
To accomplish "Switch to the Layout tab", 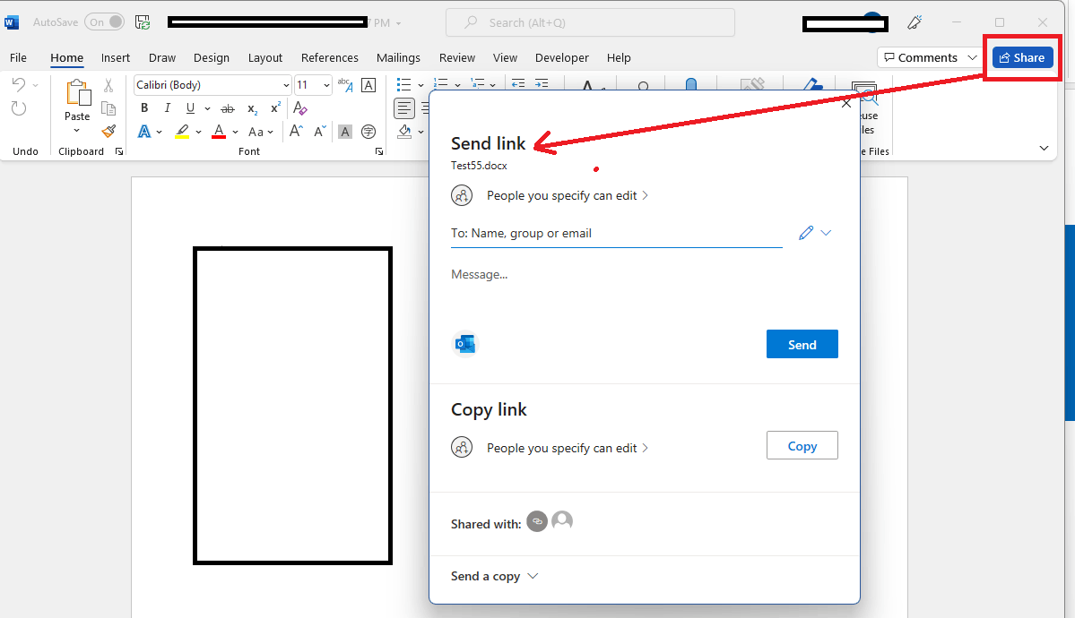I will [x=264, y=57].
